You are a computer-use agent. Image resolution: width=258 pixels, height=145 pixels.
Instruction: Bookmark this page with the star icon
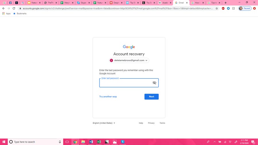pyautogui.click(x=217, y=8)
